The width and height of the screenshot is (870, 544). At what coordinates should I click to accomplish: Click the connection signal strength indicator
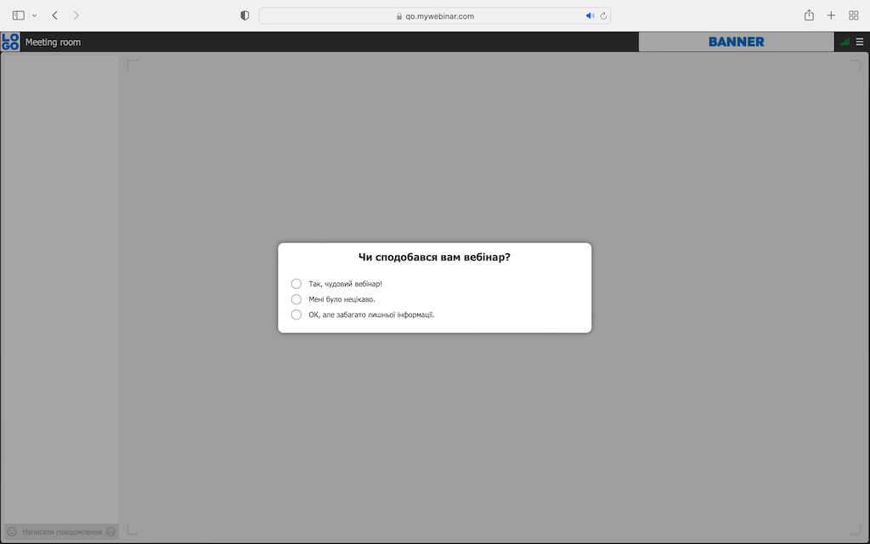[844, 42]
